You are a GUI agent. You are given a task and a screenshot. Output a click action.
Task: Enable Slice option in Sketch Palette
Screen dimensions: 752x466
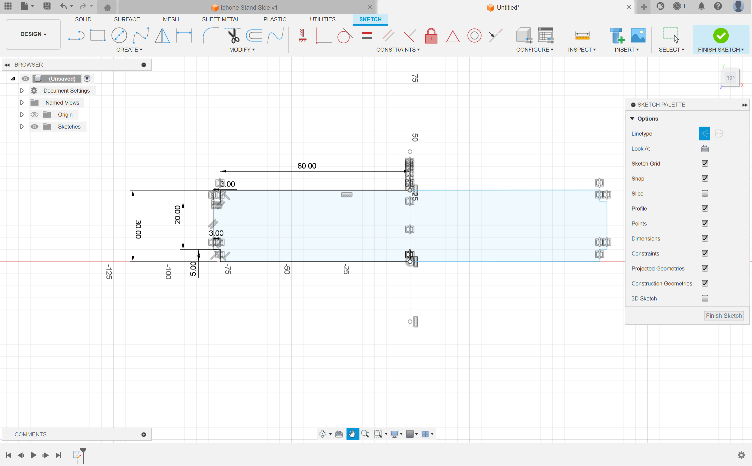[x=705, y=193]
